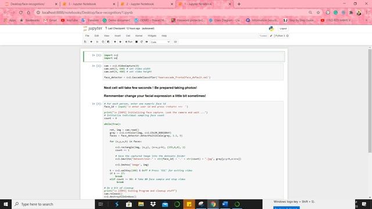
Task: Open Word from the taskbar
Action: point(225,204)
